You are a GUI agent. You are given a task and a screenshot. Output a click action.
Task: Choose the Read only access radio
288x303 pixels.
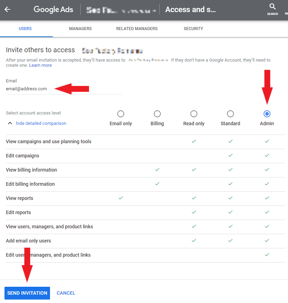[x=194, y=114]
